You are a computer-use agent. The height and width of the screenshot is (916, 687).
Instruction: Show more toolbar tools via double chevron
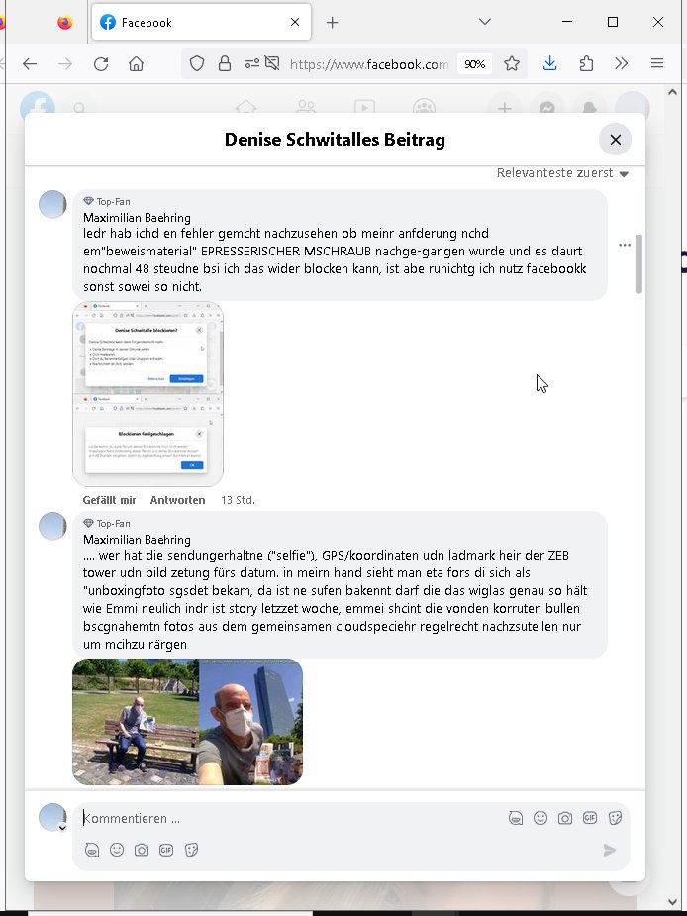[x=622, y=63]
